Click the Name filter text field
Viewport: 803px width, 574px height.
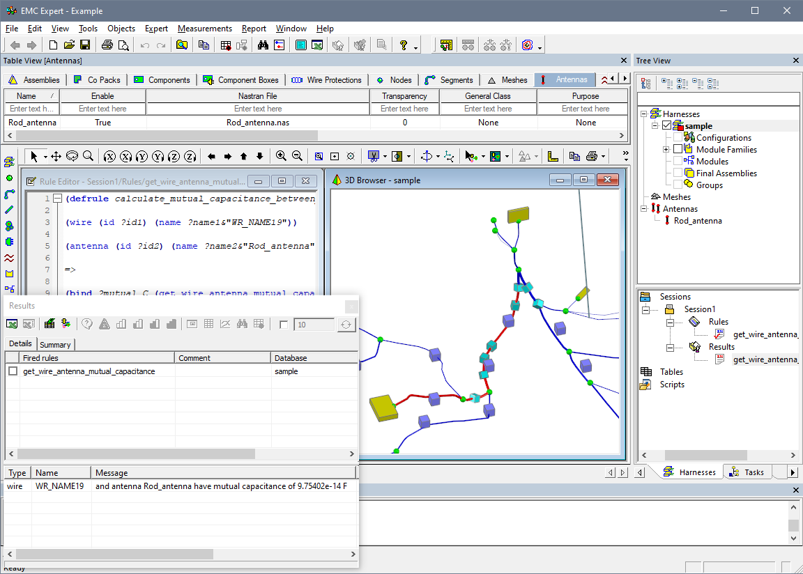(x=31, y=109)
